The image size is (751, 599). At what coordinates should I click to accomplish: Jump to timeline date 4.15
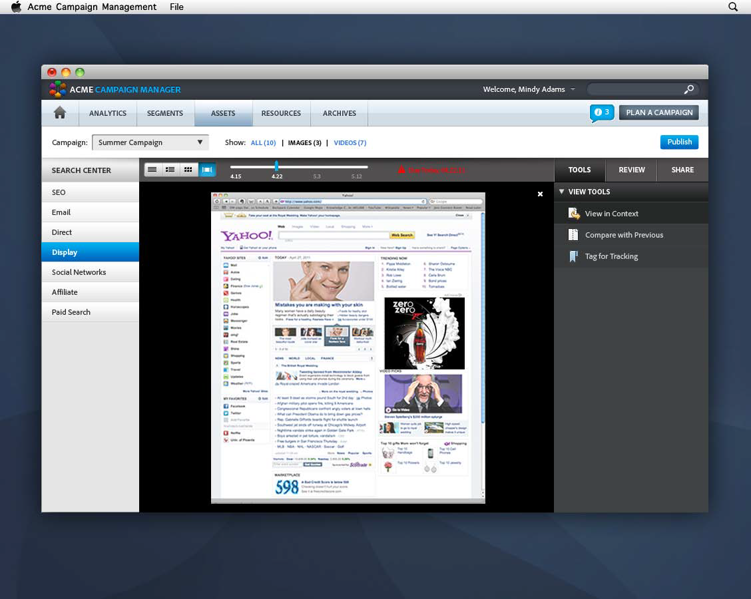pos(236,176)
